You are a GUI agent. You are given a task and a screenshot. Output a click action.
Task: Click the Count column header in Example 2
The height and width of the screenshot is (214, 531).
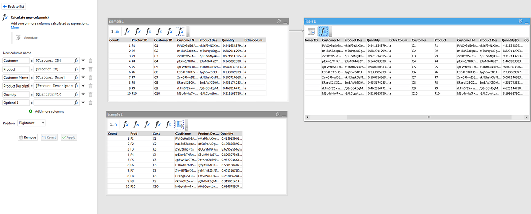click(x=119, y=134)
